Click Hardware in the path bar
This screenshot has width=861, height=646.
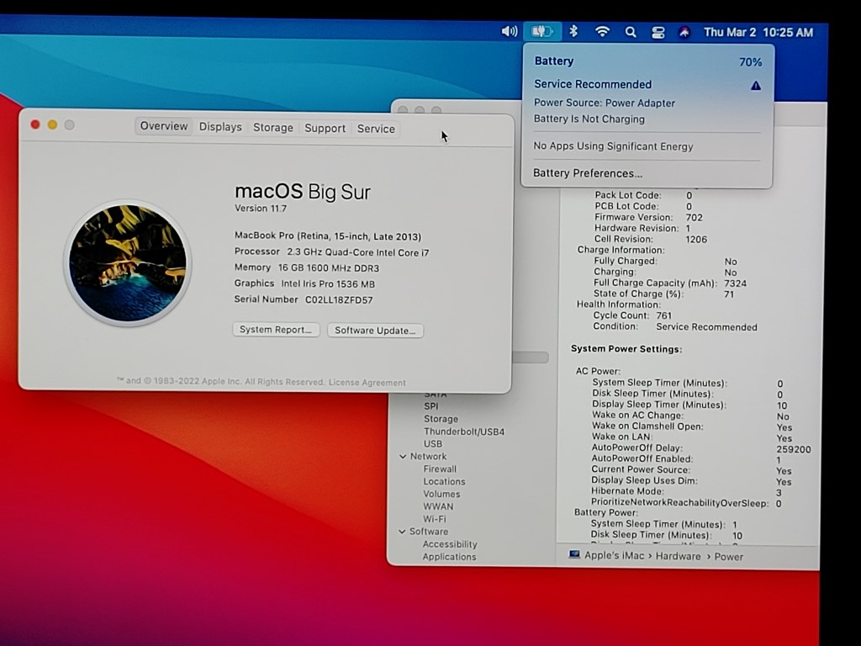(679, 556)
